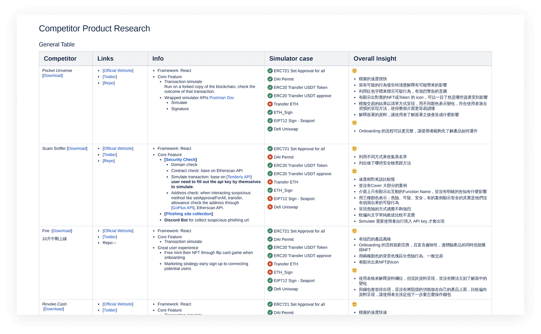
Task: Click Scam Sniffer DAI Permit red cross
Action: click(270, 157)
